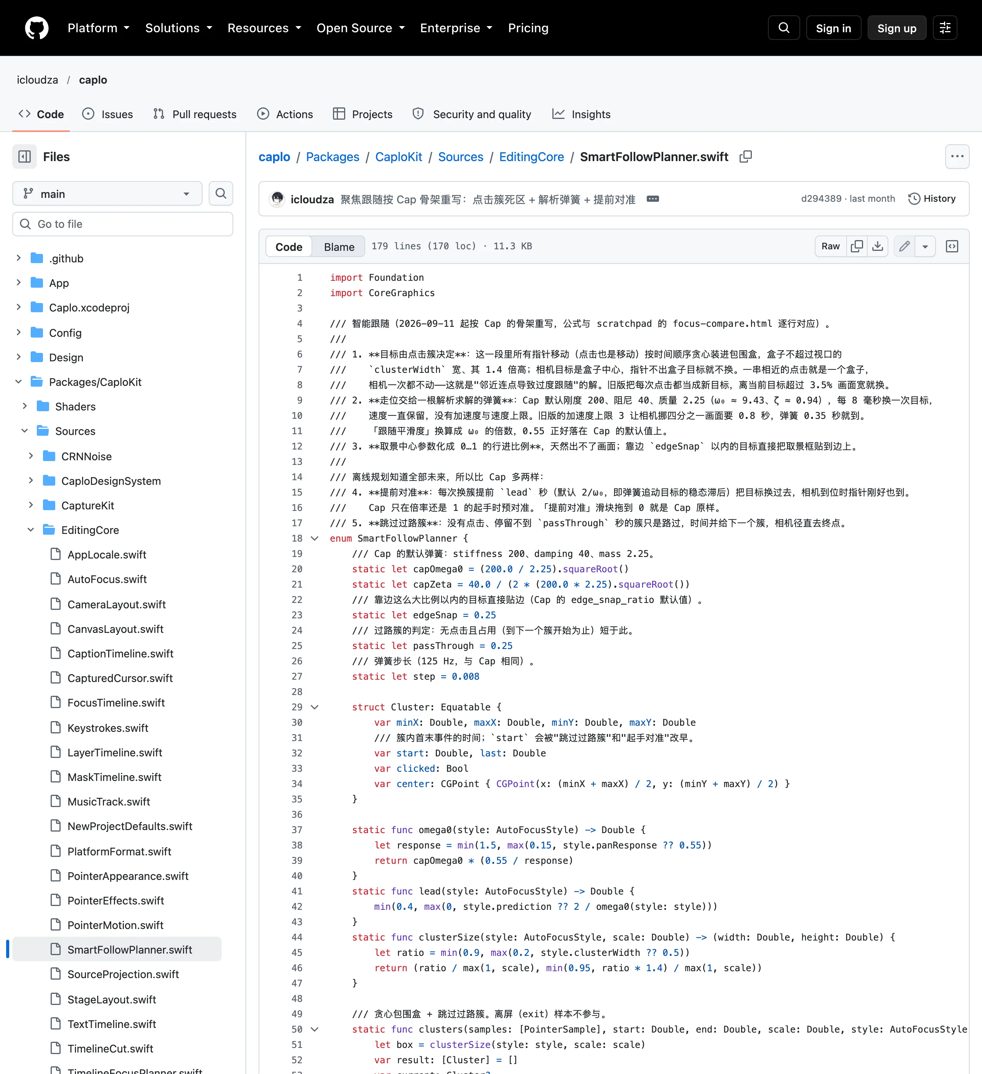This screenshot has width=982, height=1074.
Task: Open icloudza's avatar in commit bar
Action: (x=277, y=199)
